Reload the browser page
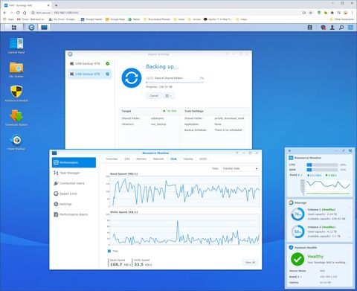Viewport: 357px width, 291px height. coord(18,13)
